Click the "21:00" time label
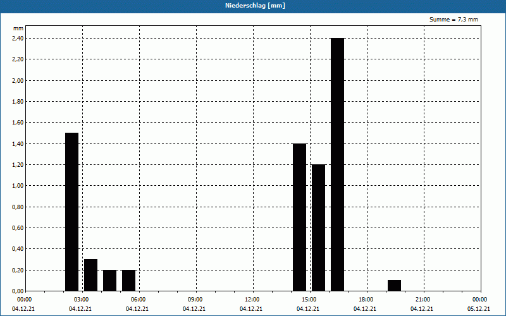 [x=423, y=300]
